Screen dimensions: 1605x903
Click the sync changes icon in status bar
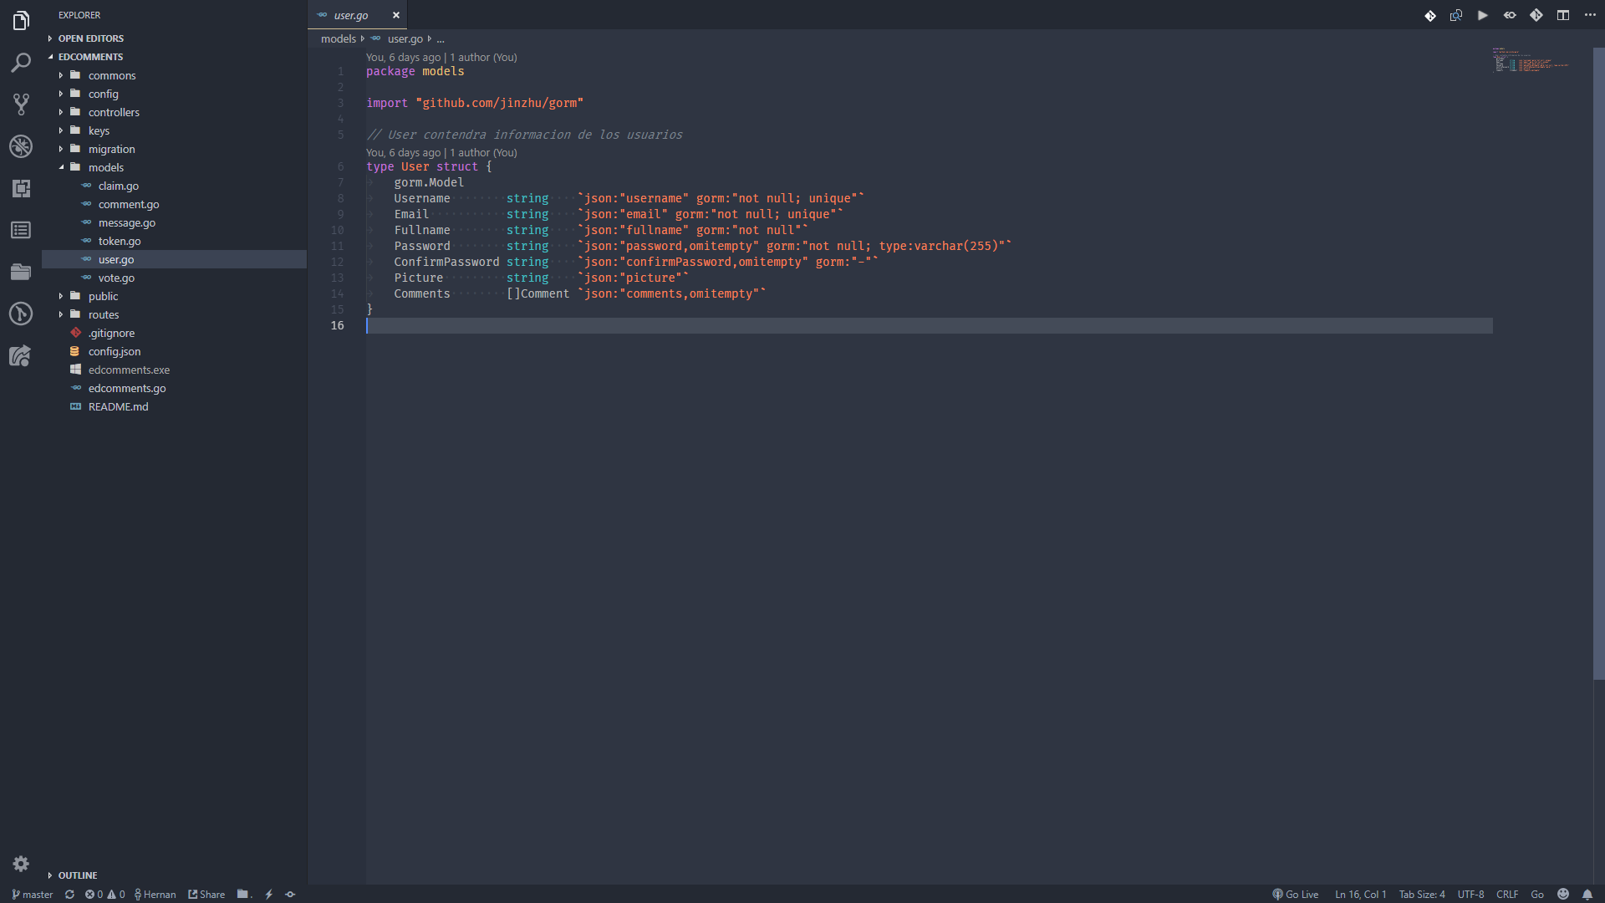pyautogui.click(x=69, y=894)
